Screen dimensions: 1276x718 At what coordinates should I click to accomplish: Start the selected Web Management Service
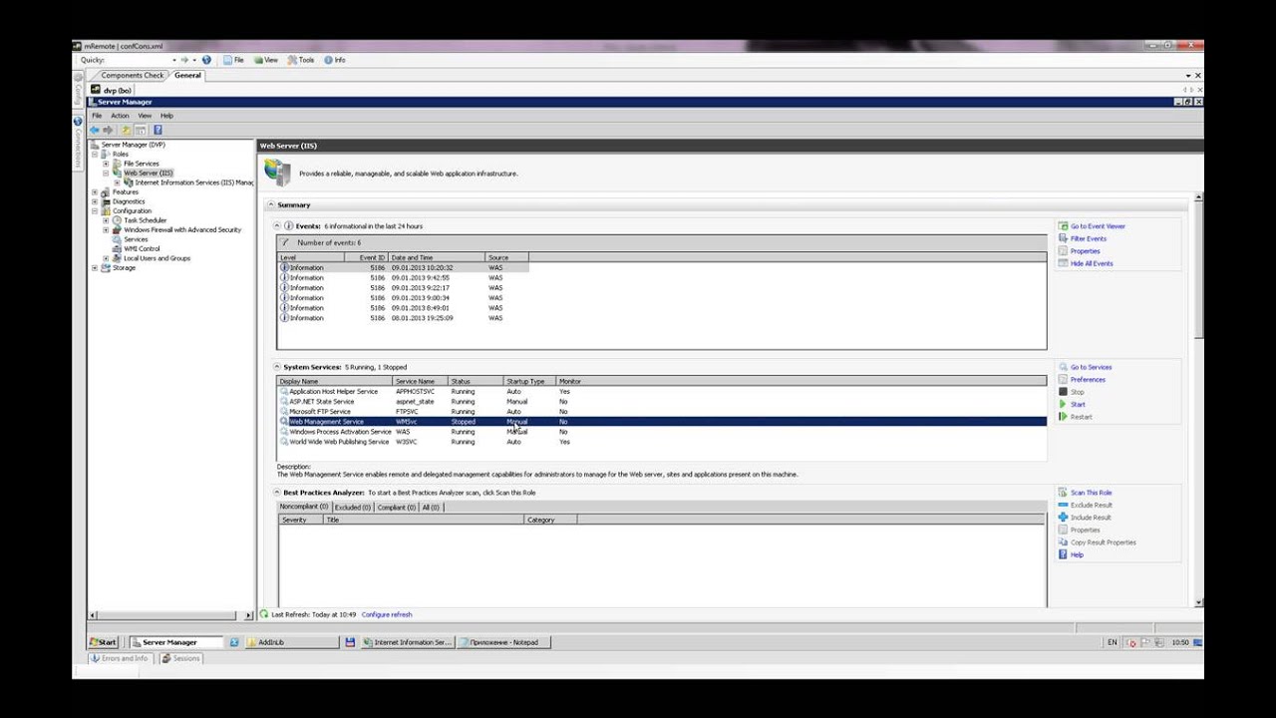point(1078,405)
